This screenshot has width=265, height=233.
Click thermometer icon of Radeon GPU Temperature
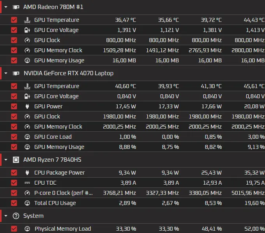pos(27,20)
